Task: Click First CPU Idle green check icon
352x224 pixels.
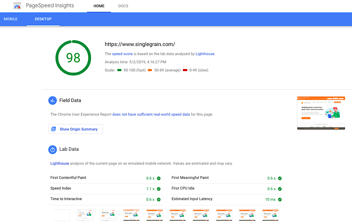Action: [x=280, y=189]
